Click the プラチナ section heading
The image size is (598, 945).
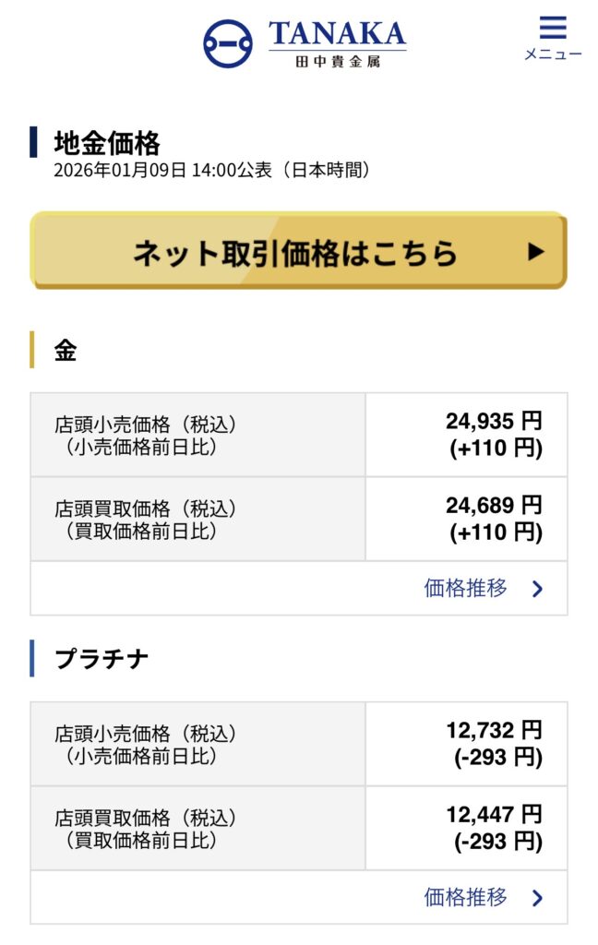[x=102, y=659]
